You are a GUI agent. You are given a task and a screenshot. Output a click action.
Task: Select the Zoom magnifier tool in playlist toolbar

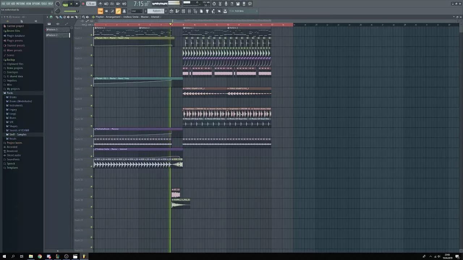pyautogui.click(x=84, y=17)
